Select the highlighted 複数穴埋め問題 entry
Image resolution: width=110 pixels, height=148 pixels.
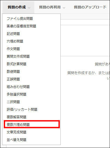(32, 124)
